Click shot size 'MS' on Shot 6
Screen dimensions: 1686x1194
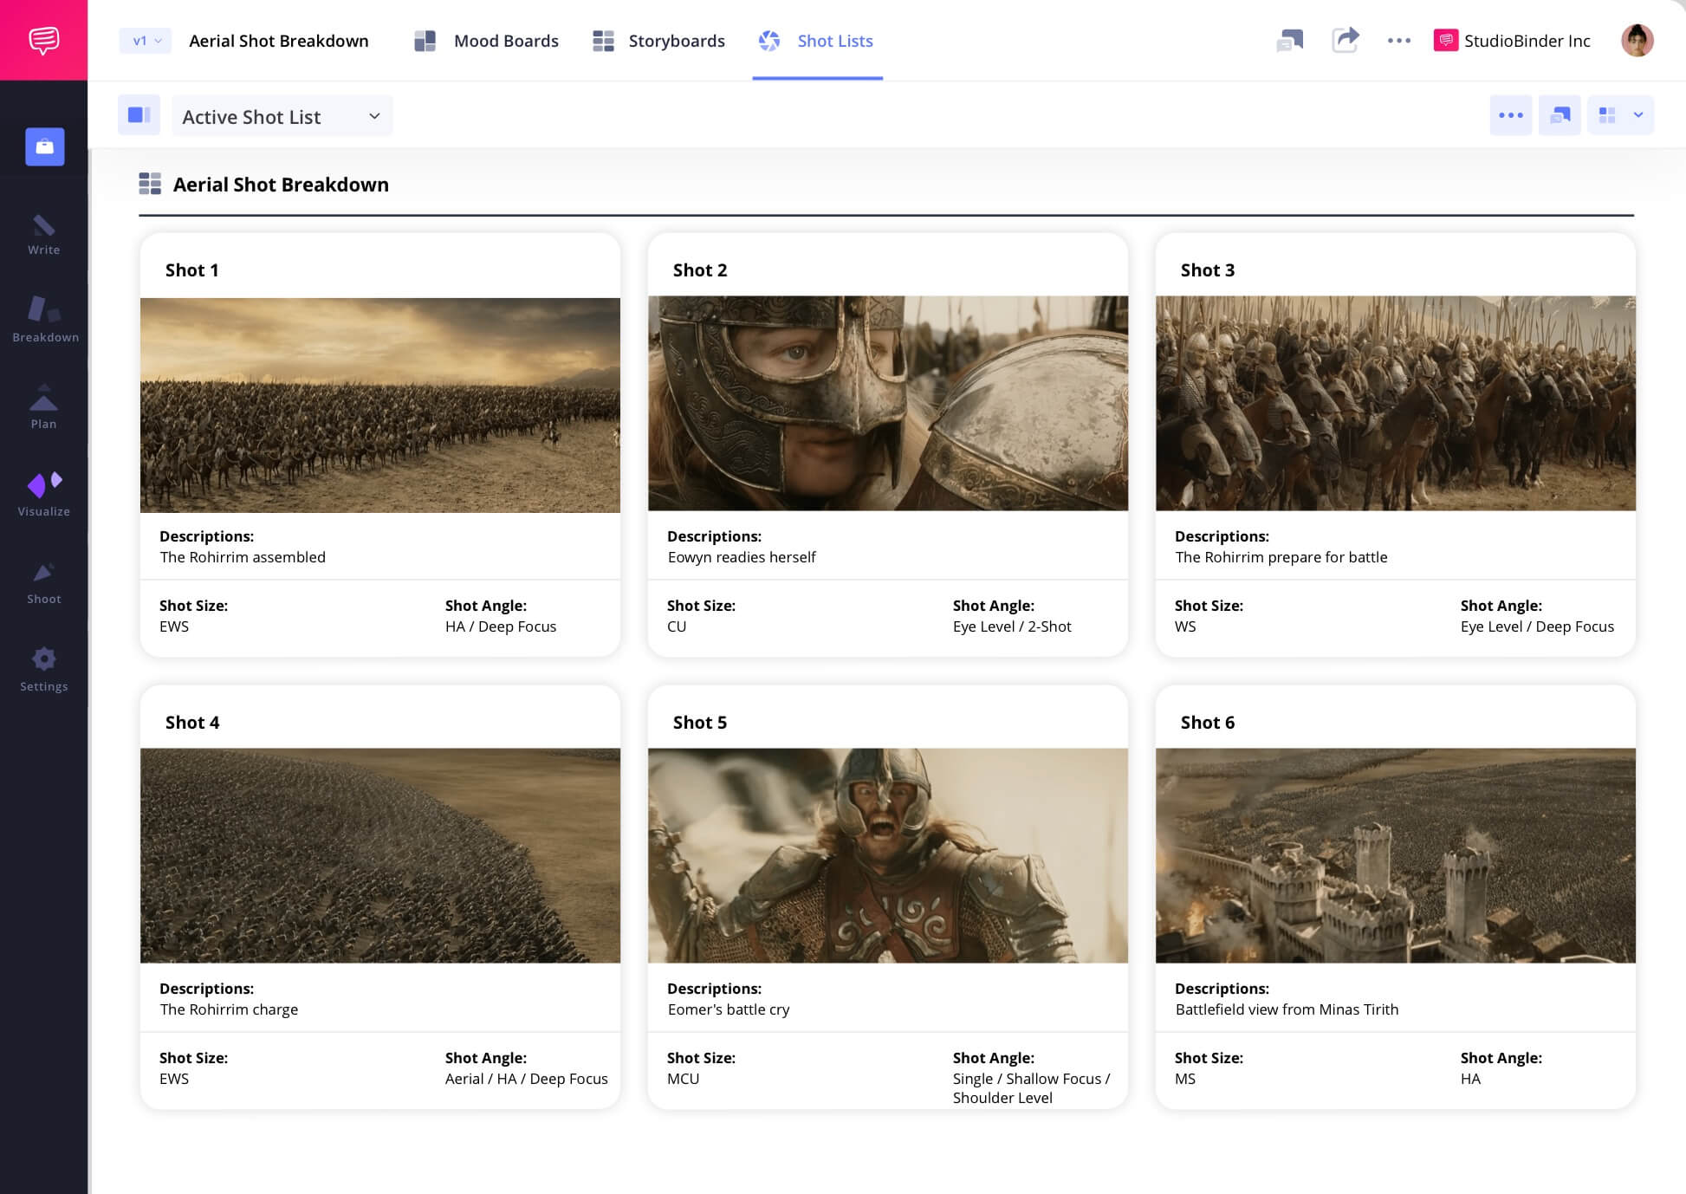pos(1185,1079)
